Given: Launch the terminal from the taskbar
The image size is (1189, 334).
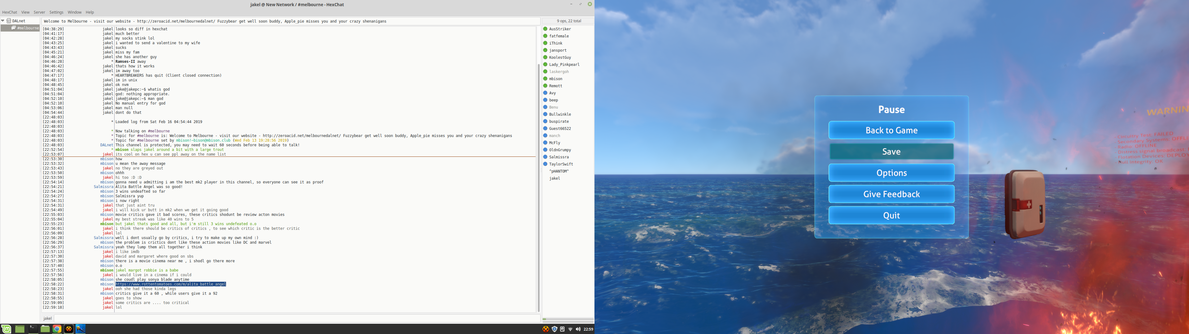Looking at the screenshot, I should [33, 329].
